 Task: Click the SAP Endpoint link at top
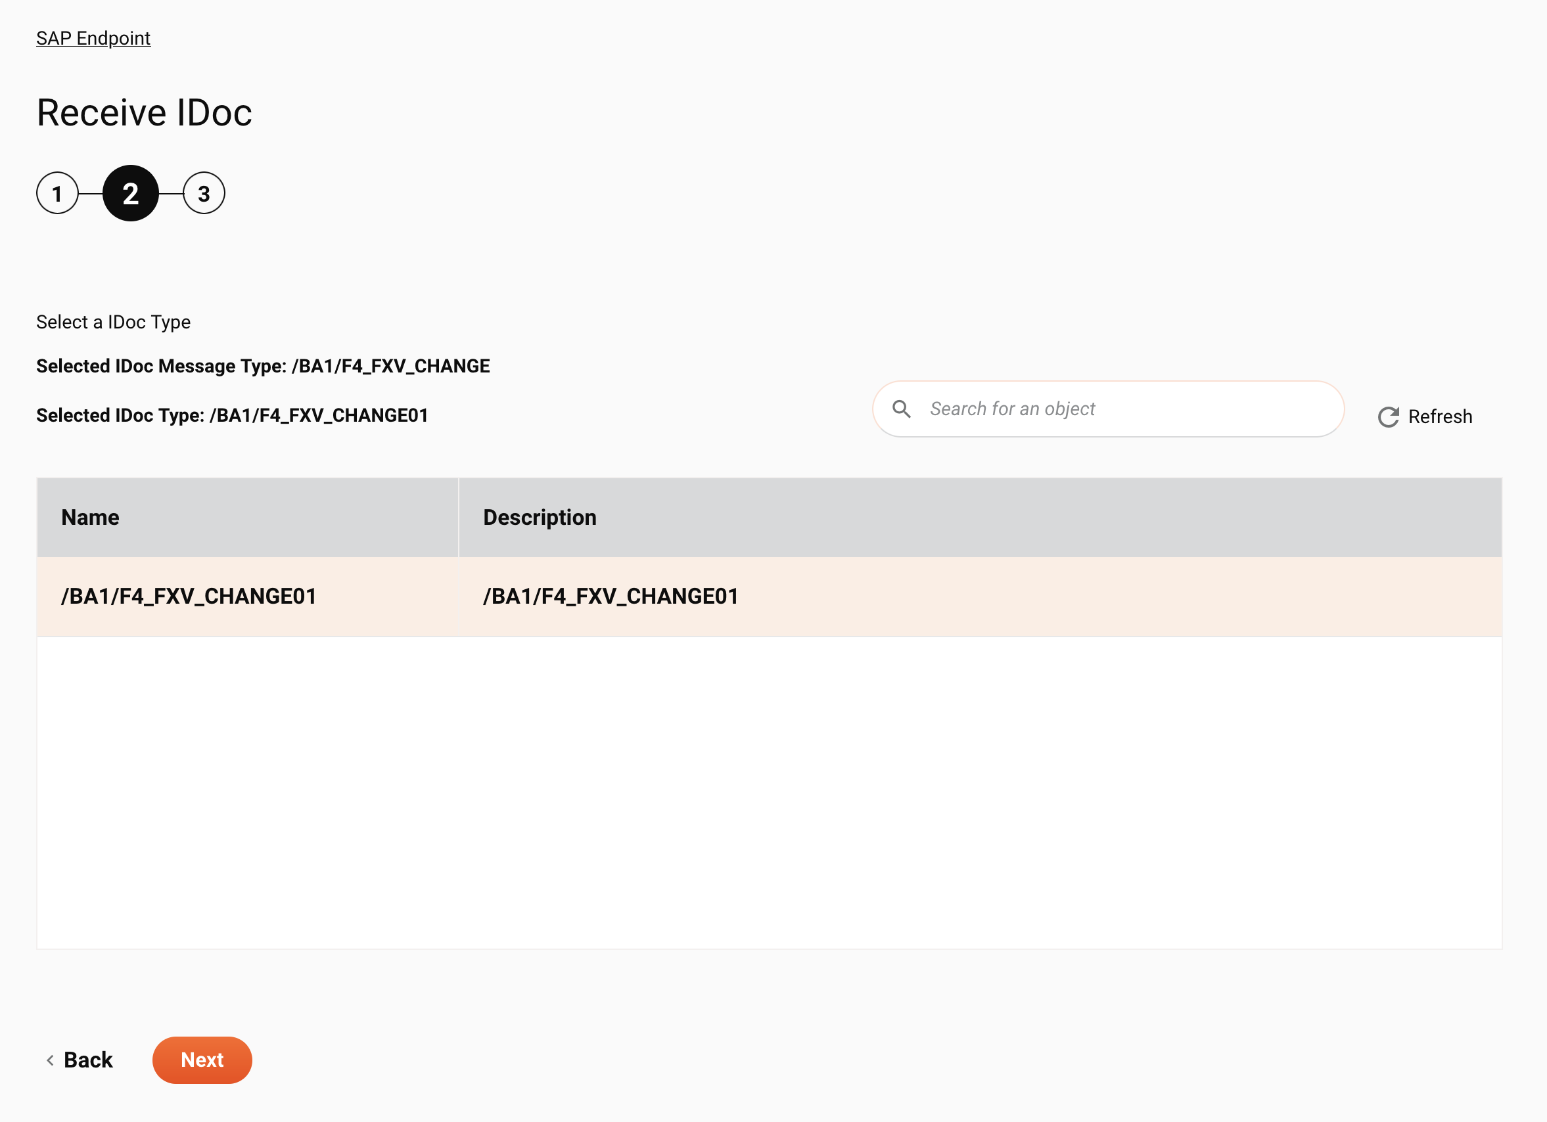click(x=94, y=38)
